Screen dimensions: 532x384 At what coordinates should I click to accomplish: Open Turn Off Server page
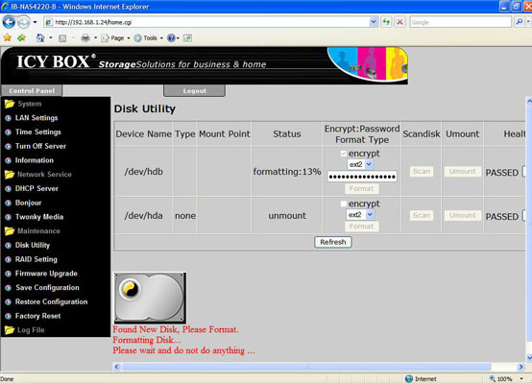[x=40, y=146]
